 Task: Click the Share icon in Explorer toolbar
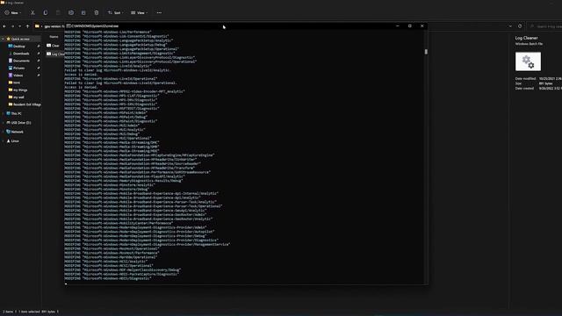(83, 13)
